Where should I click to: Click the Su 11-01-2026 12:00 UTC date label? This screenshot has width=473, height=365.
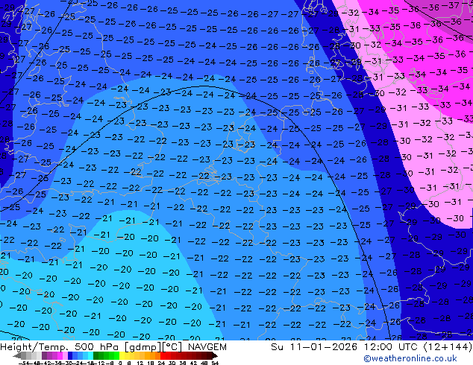[372, 347]
